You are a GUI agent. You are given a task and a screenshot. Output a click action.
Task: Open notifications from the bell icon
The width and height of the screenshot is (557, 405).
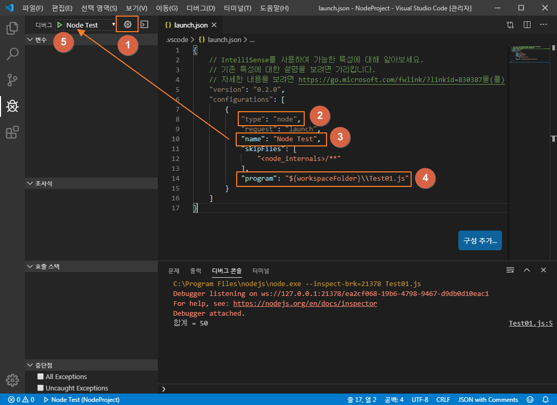coord(546,400)
